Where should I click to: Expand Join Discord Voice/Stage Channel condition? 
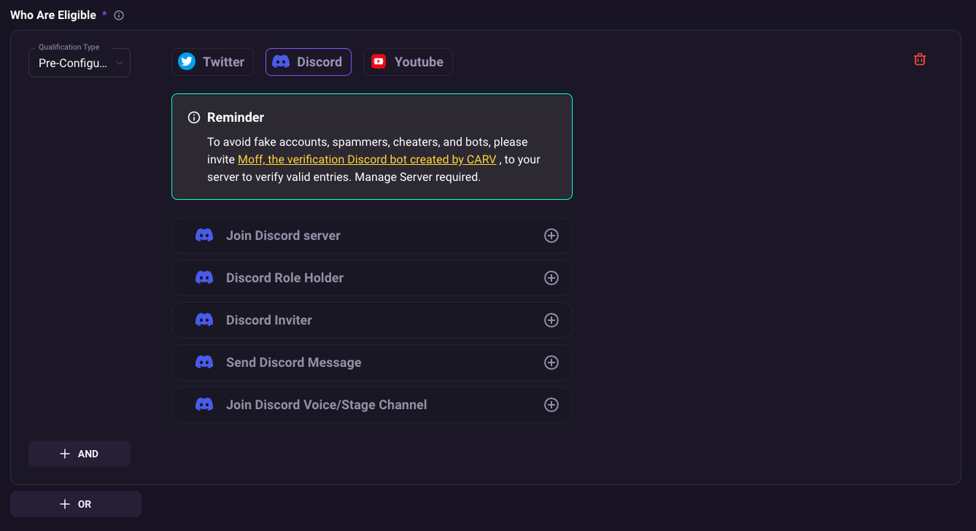pos(551,404)
